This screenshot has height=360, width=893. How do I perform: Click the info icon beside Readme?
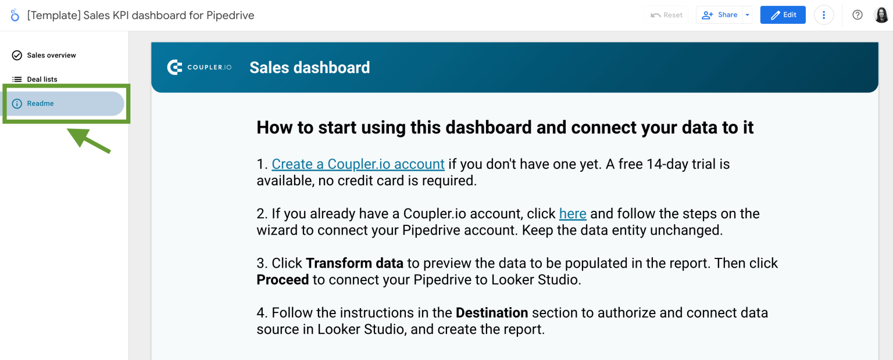(x=16, y=103)
